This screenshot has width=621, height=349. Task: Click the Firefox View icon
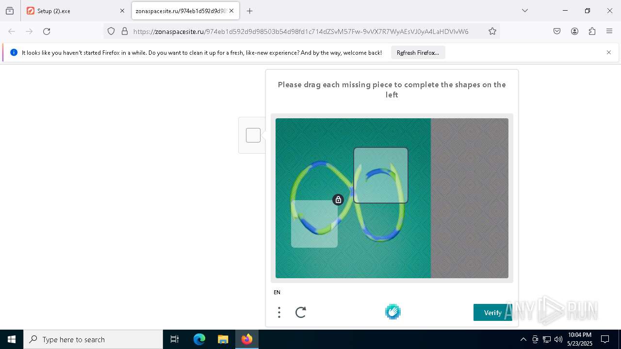pos(10,11)
